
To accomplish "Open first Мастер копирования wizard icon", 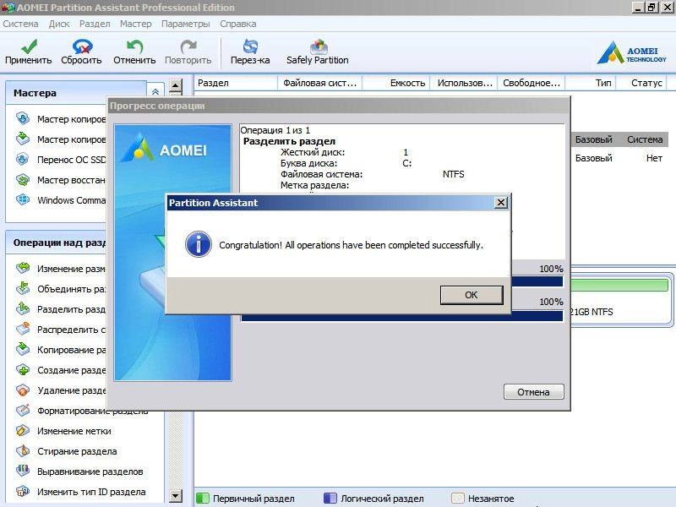I will [23, 118].
